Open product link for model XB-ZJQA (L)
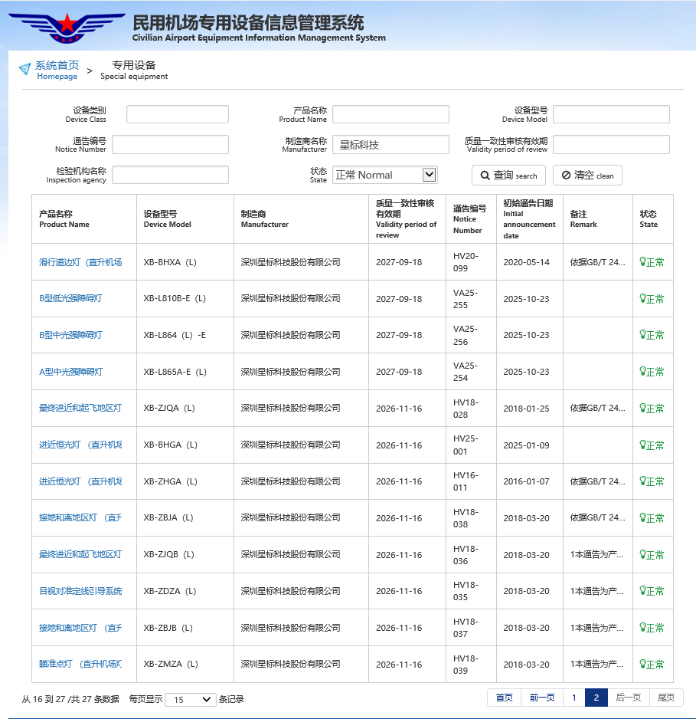This screenshot has height=719, width=696. click(80, 408)
